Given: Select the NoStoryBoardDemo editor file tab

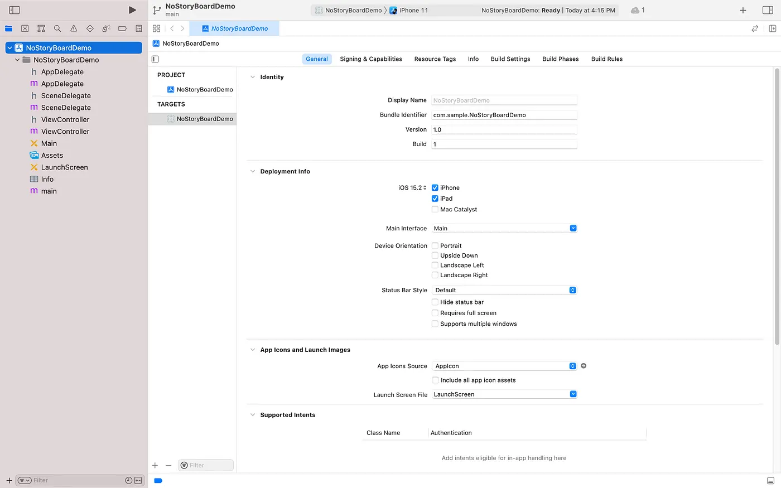Looking at the screenshot, I should [x=234, y=28].
